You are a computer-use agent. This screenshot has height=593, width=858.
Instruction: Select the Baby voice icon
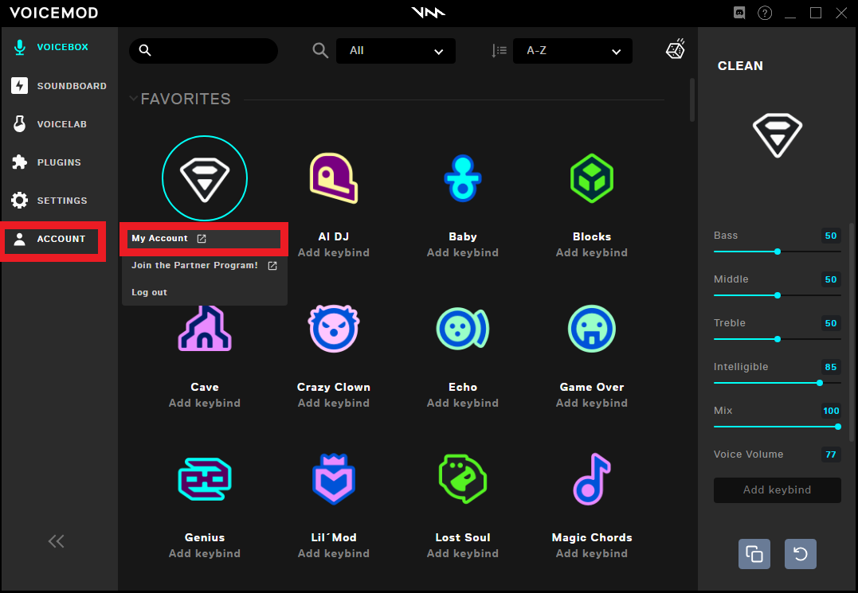tap(462, 178)
